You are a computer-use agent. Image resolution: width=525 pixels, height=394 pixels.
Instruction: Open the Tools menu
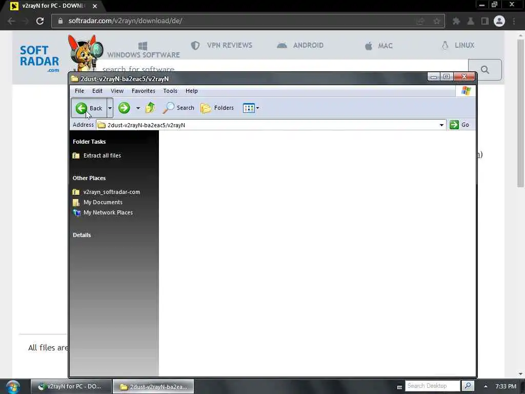[170, 91]
